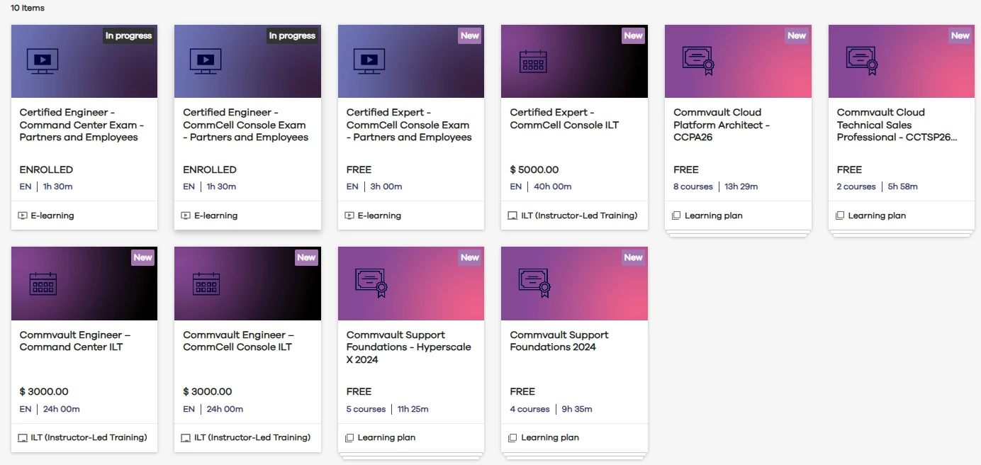Click New badge on Commvault Engineer Command Center ILT card
Image resolution: width=981 pixels, height=465 pixels.
pos(143,258)
